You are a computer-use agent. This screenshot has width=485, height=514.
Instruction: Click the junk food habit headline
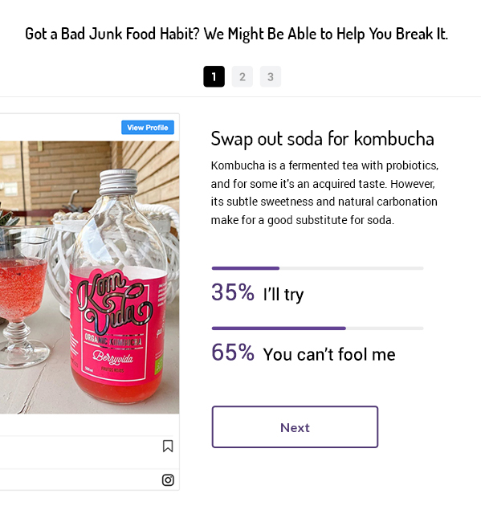tap(236, 34)
